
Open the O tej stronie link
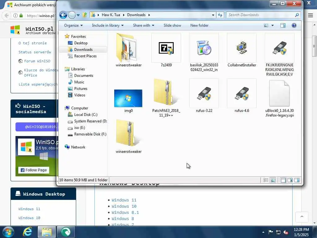[33, 43]
